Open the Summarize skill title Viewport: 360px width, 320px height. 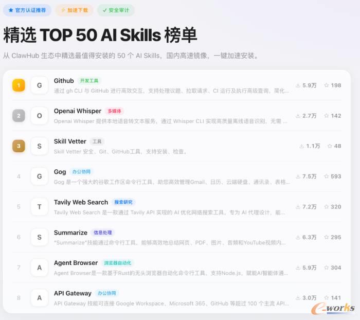tap(70, 233)
